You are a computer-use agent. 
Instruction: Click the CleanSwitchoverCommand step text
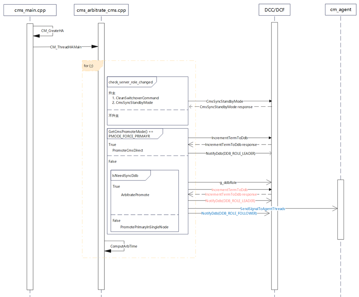click(x=135, y=98)
